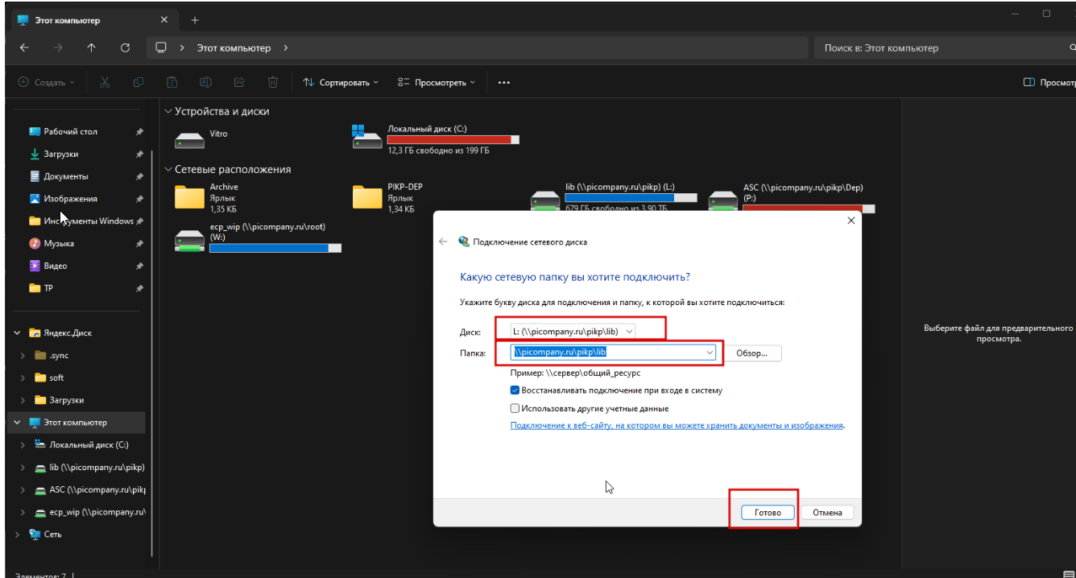The width and height of the screenshot is (1076, 578).
Task: Click the Up arrow navigation icon
Action: (91, 48)
